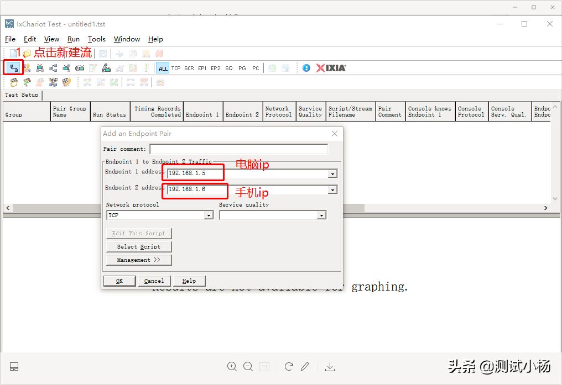Screen dimensions: 562x385
Task: Close the Add an Endpoint Pair dialog
Action: point(335,134)
